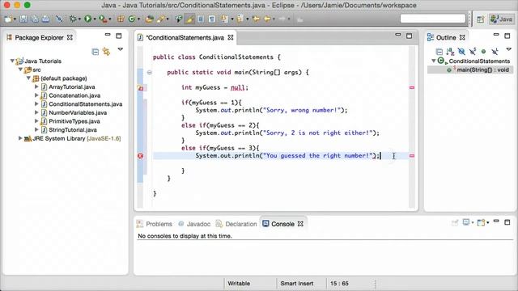Toggle Link with Editor in Package Explorer

click(106, 52)
